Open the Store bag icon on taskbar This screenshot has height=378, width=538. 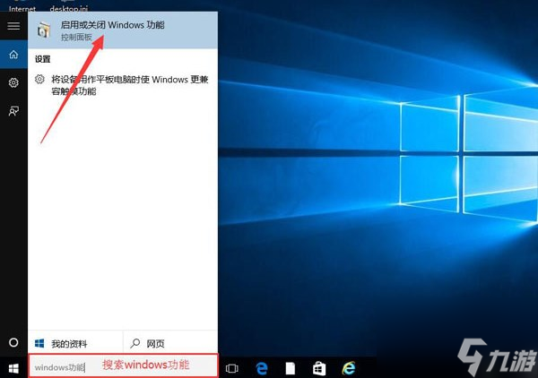(319, 368)
